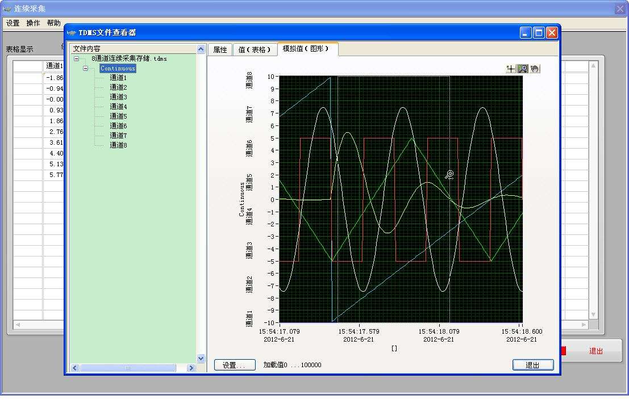Select the hand pan tool

pyautogui.click(x=535, y=69)
